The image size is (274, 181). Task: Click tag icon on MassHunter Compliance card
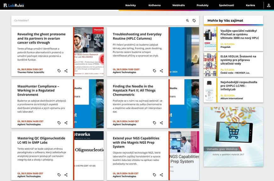click(59, 123)
